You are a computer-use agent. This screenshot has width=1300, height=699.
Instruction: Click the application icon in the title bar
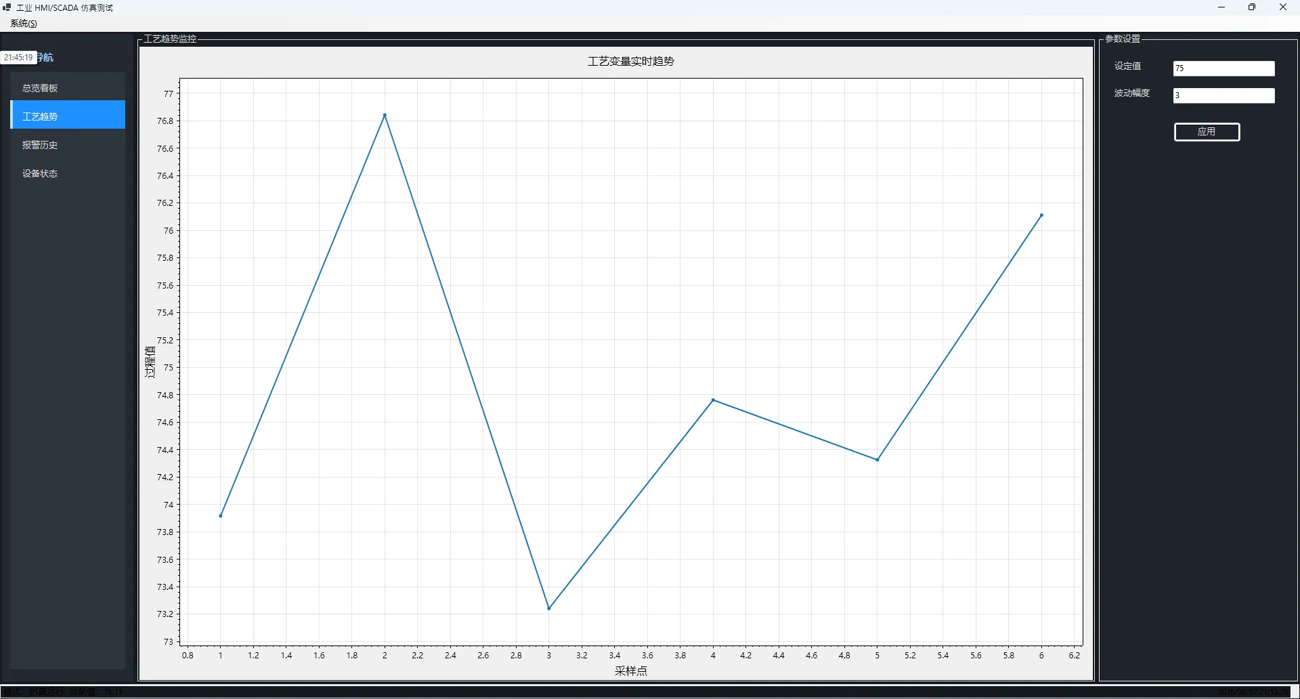point(7,7)
